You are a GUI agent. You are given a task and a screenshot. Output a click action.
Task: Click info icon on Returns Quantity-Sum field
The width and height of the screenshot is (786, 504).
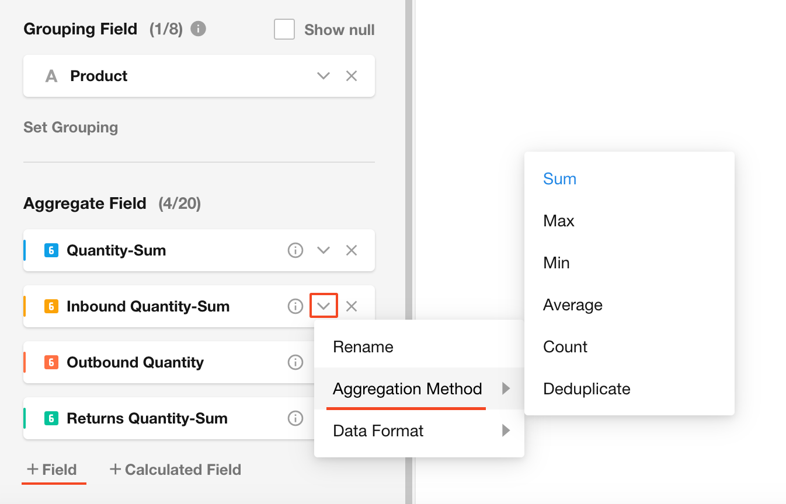295,418
